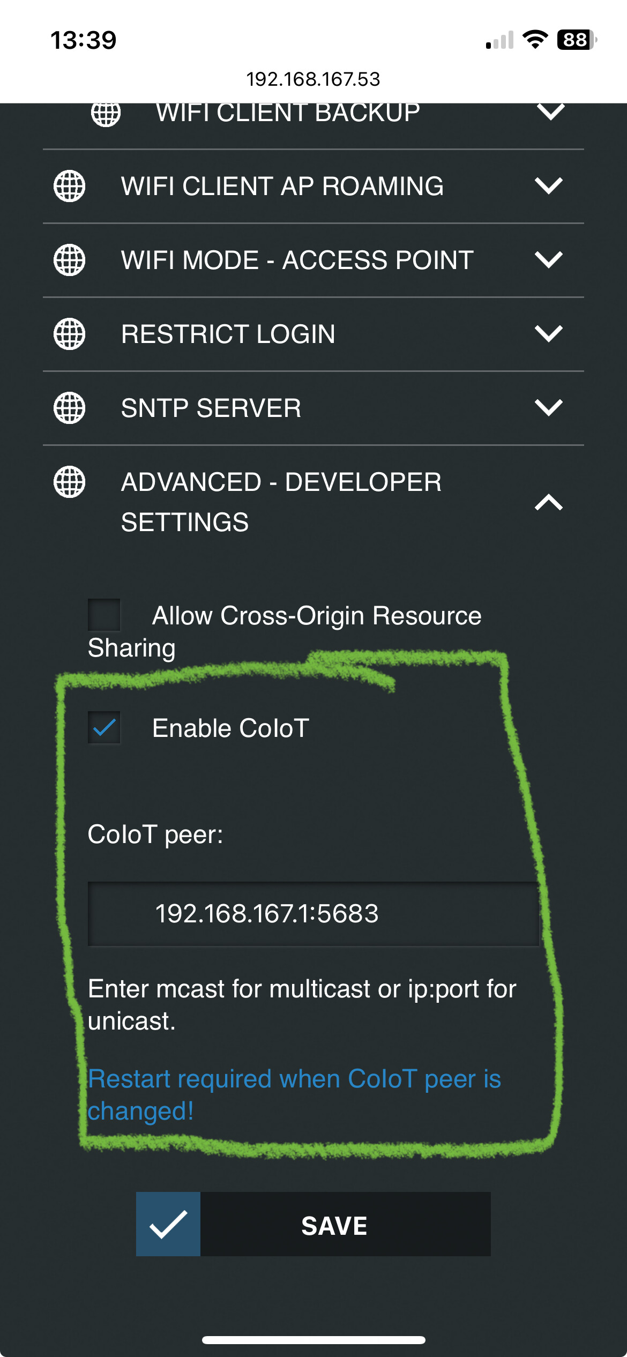Collapse ADVANCED - DEVELOPER SETTINGS chevron

pyautogui.click(x=549, y=502)
